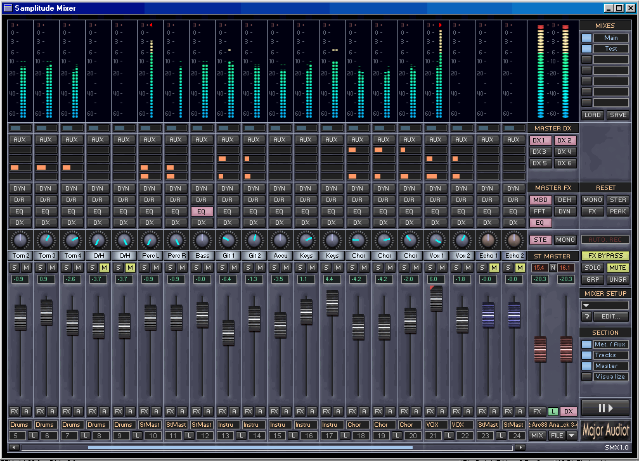
Task: Enable FX BYPASS on the master
Action: coord(605,255)
